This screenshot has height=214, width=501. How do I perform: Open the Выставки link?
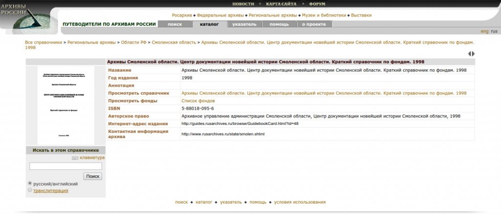362,15
